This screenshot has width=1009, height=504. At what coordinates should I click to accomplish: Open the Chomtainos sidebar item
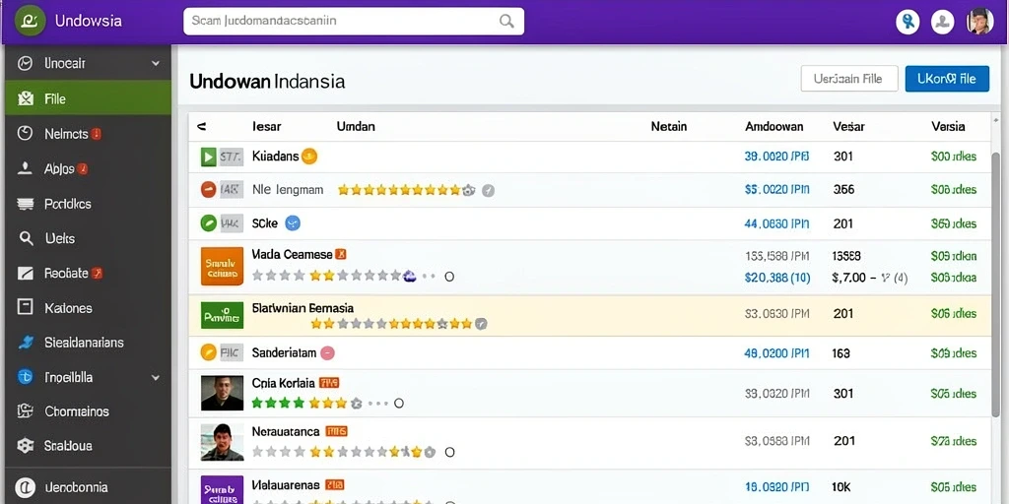[88, 410]
